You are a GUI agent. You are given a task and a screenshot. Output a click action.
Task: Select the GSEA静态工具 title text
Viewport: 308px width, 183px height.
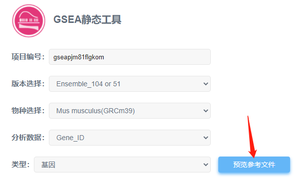[87, 19]
